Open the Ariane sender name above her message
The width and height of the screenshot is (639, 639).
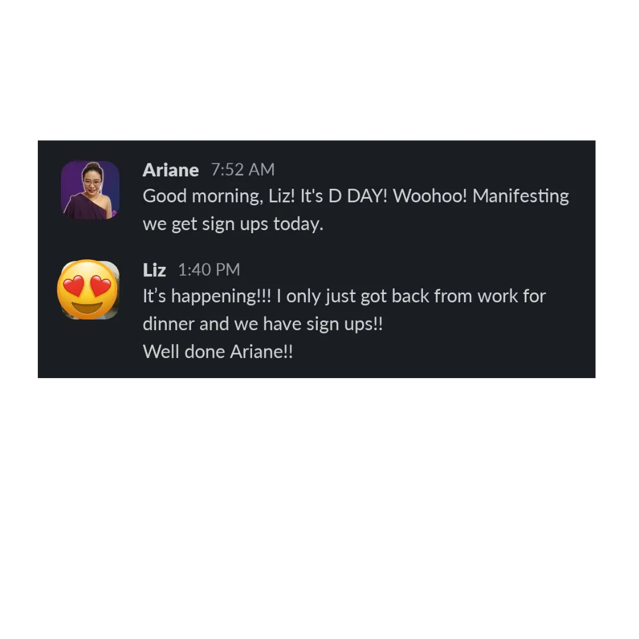[171, 170]
